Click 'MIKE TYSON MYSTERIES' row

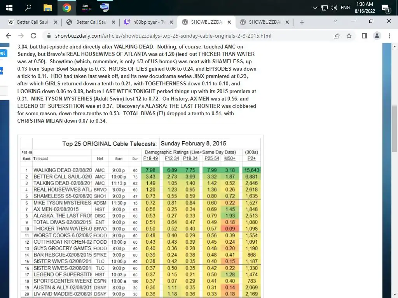click(x=141, y=203)
